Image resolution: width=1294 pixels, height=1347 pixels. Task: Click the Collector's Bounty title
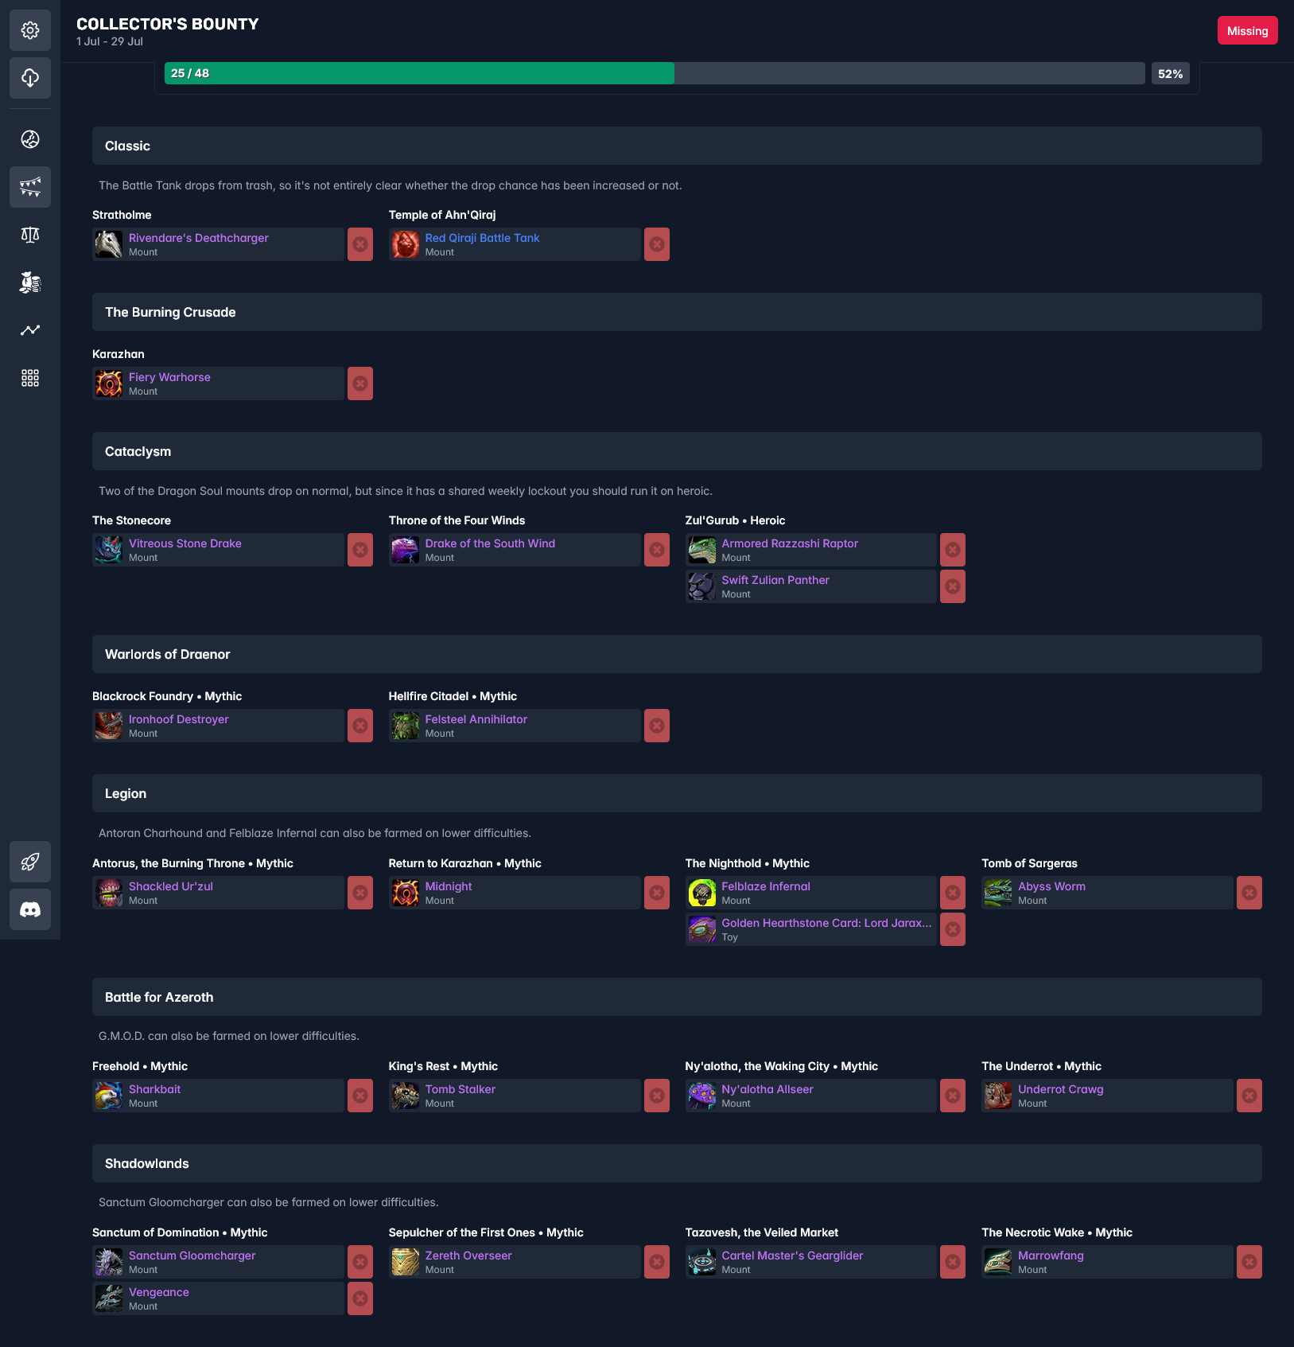coord(168,24)
